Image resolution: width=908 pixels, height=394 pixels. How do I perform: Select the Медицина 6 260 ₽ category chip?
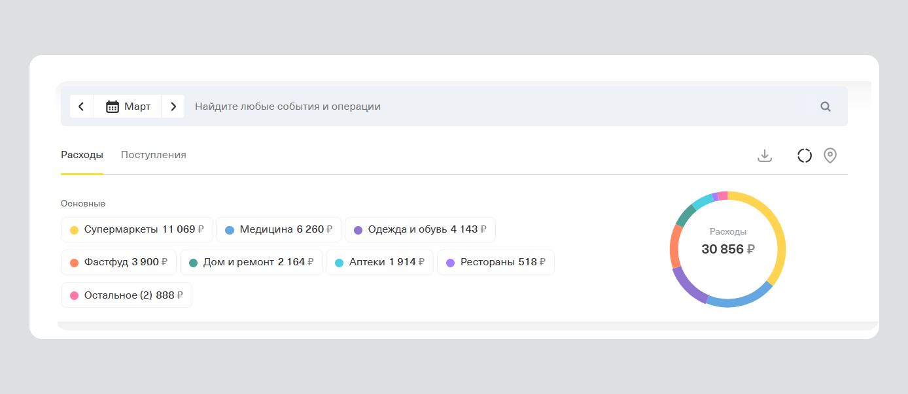pyautogui.click(x=279, y=230)
